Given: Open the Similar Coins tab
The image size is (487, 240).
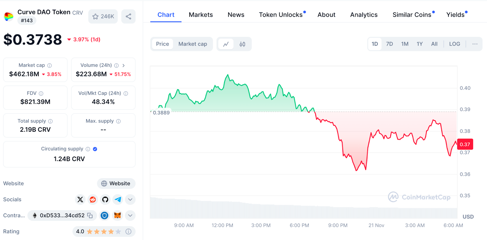Looking at the screenshot, I should coord(412,15).
